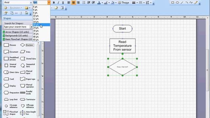
Task: Choose line pattern icon
Action: 140,3
